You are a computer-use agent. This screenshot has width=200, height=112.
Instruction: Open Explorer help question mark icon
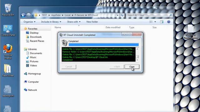point(169,22)
